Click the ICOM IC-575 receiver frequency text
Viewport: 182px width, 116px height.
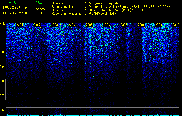(116, 10)
